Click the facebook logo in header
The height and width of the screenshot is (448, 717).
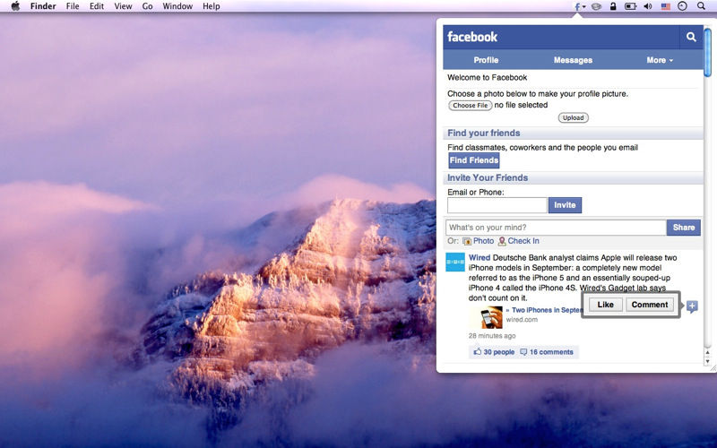[472, 37]
